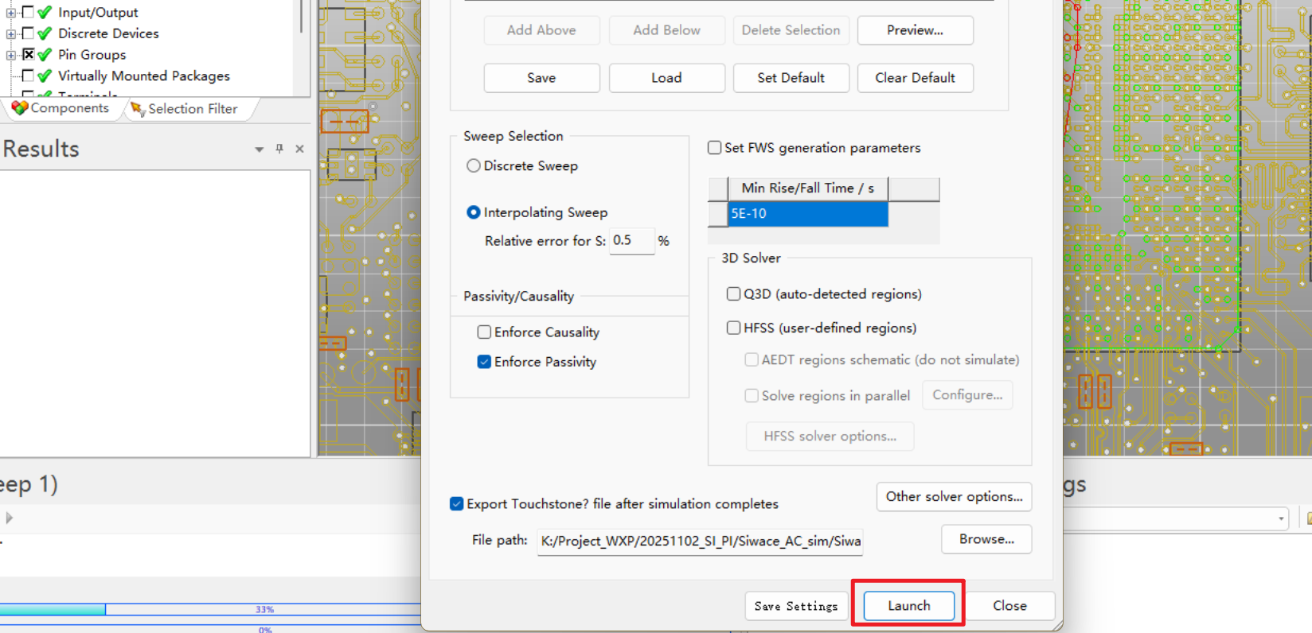Enable the Enforce Causality checkbox
This screenshot has width=1312, height=633.
click(484, 332)
